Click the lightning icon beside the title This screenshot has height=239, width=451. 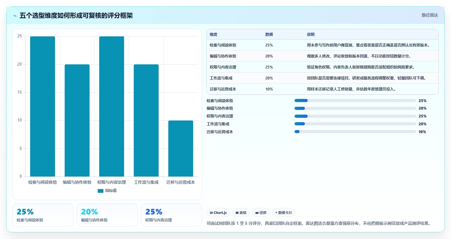coord(15,16)
